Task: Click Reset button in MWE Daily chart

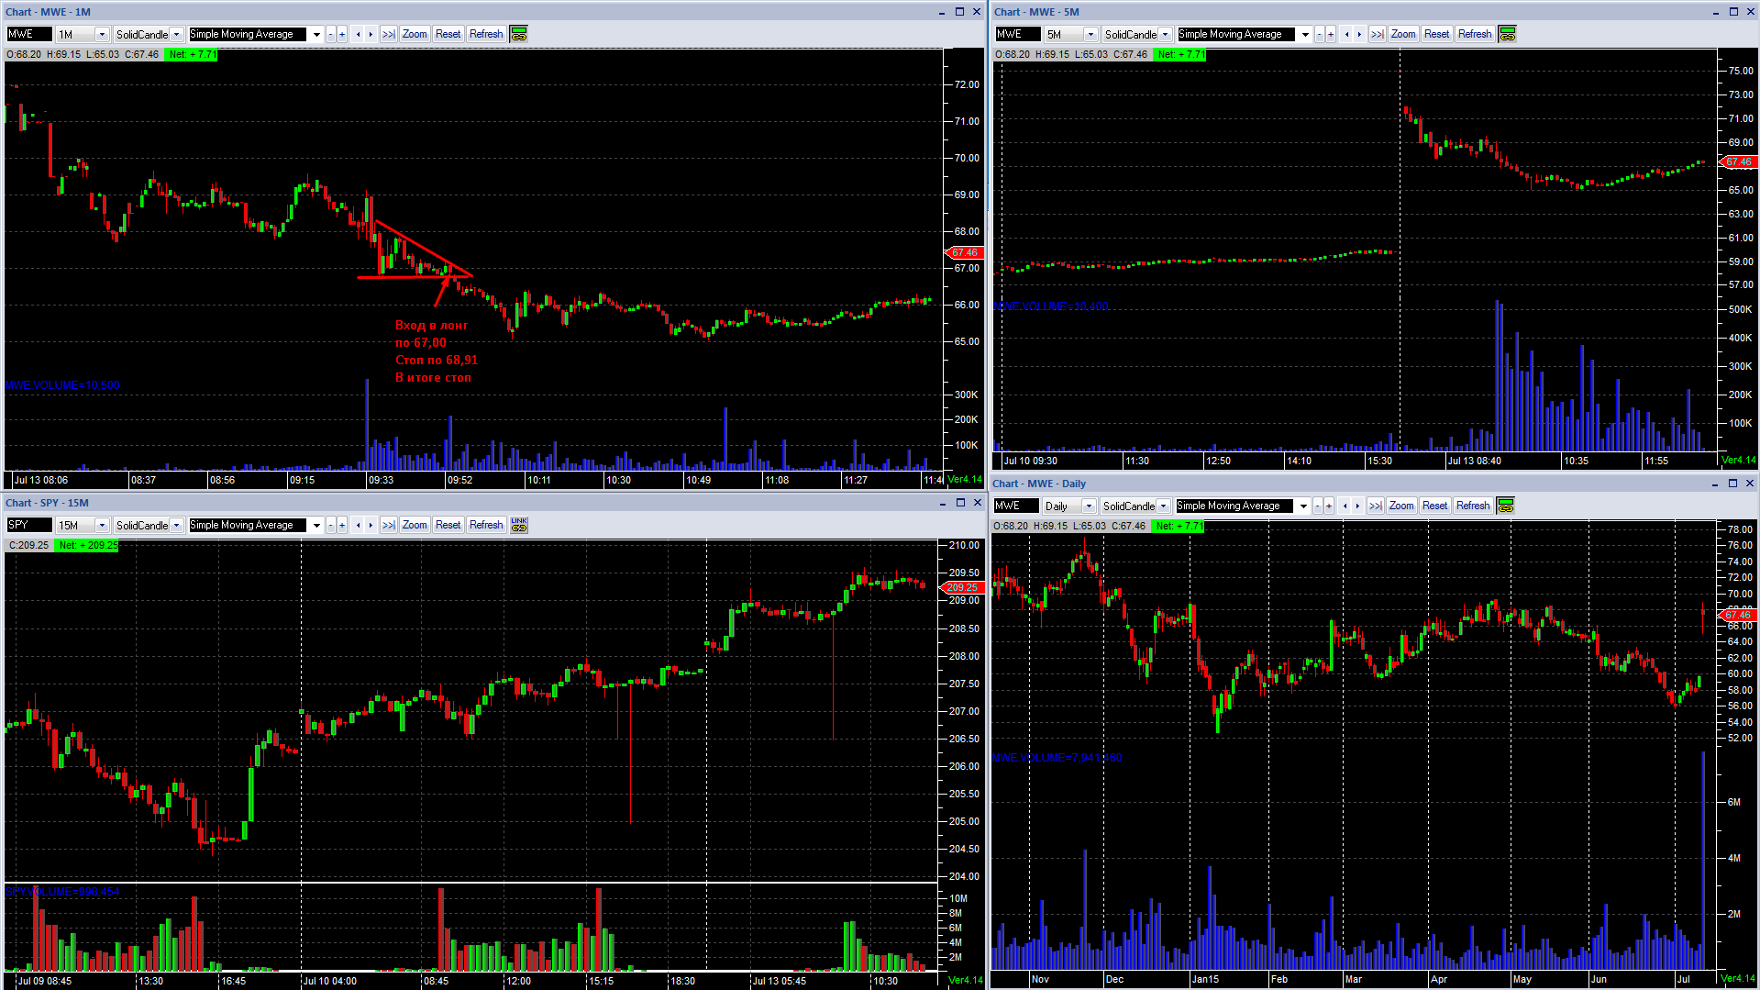Action: point(1435,506)
